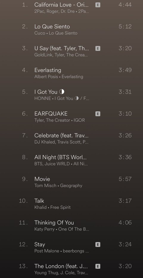
Task: Select Thinking Of You by Katy Perry
Action: pyautogui.click(x=71, y=226)
